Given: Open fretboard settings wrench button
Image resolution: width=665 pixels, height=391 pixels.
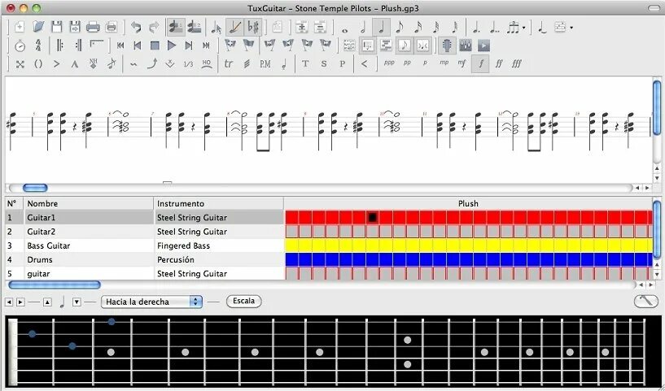Looking at the screenshot, I should pos(646,301).
